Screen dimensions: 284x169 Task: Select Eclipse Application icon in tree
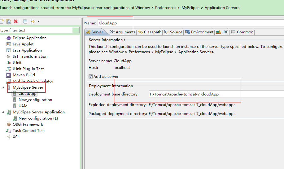[x=9, y=38]
